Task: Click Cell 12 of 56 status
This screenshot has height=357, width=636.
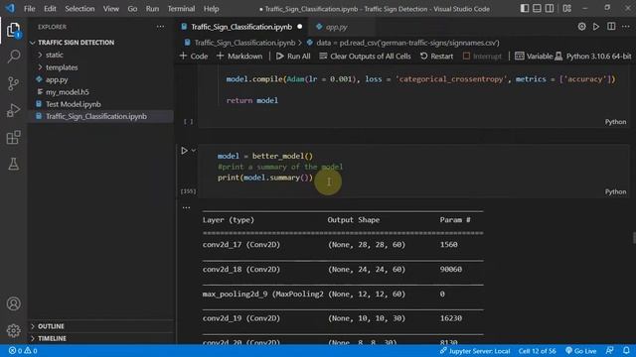Action: click(537, 351)
